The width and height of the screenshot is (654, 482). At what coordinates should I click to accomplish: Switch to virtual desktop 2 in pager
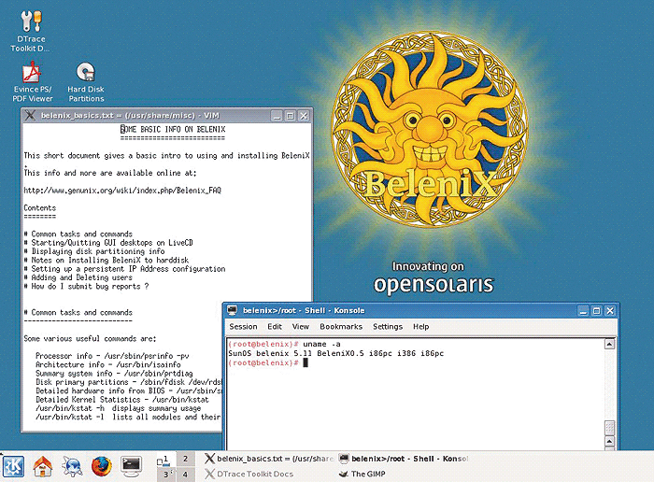click(x=185, y=458)
